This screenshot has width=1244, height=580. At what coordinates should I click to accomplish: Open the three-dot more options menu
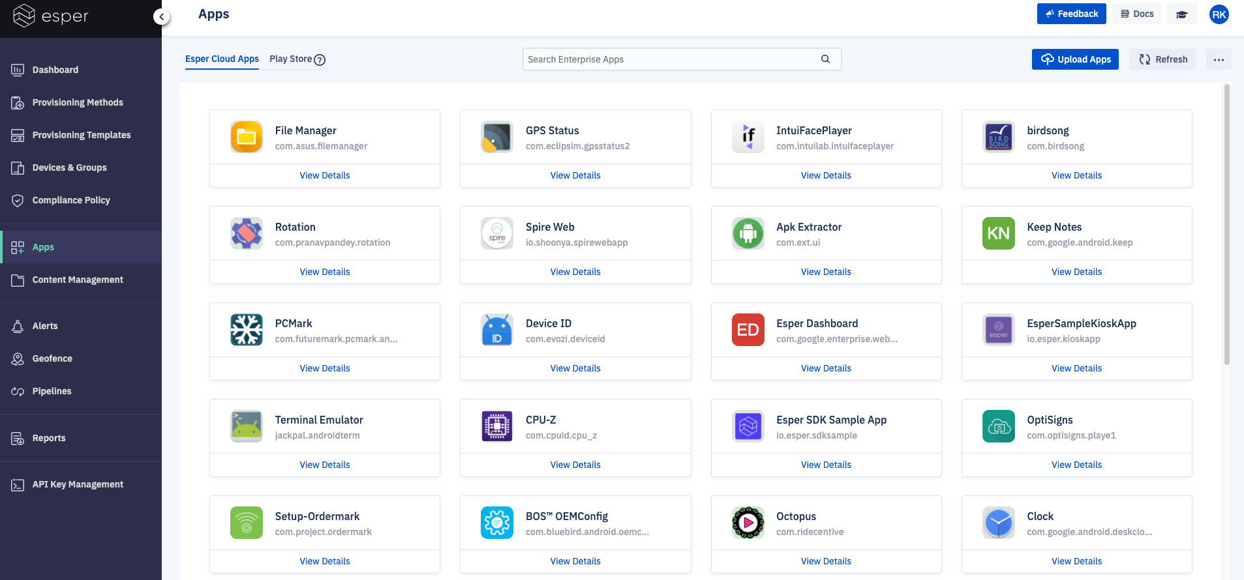click(1219, 59)
